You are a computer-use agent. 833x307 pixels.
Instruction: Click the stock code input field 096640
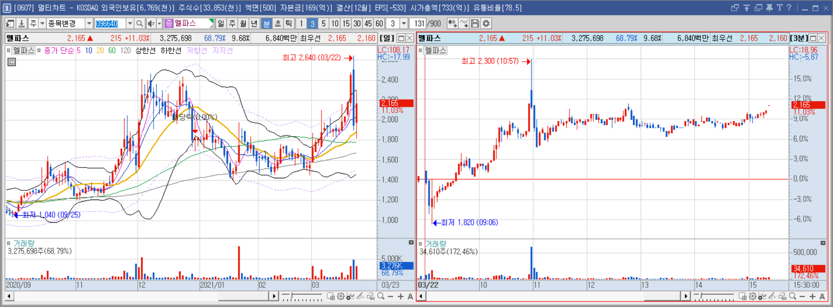[x=110, y=23]
